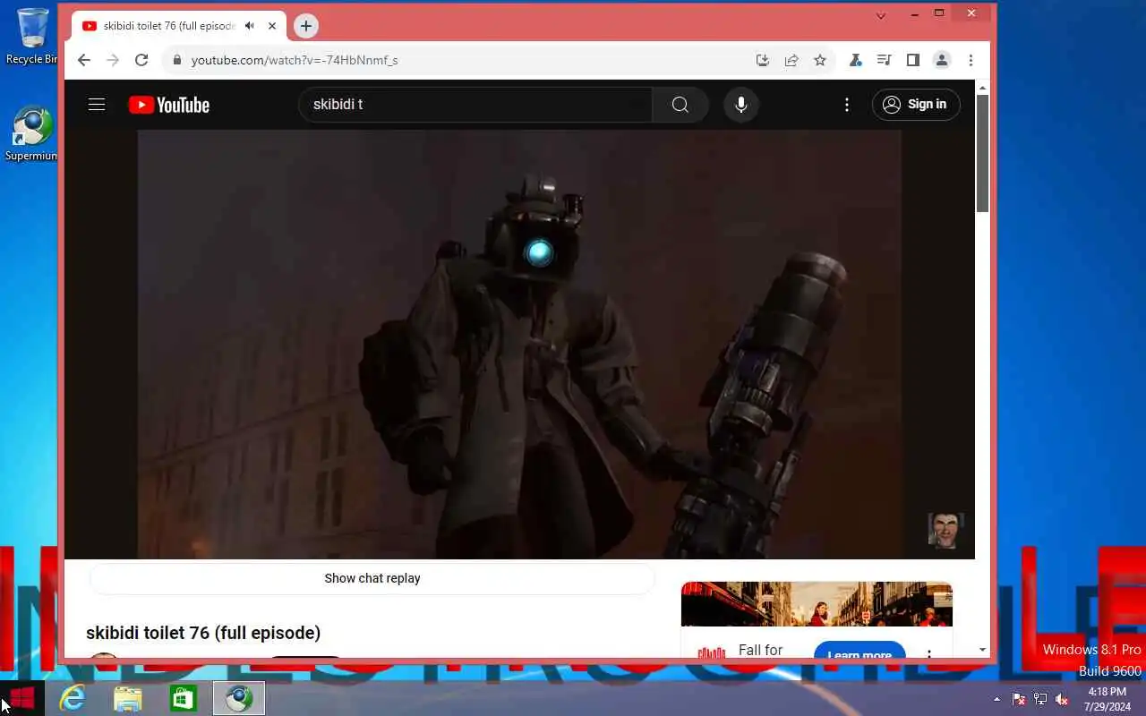Run search with the magnifier button
This screenshot has height=716, width=1146.
coord(680,105)
